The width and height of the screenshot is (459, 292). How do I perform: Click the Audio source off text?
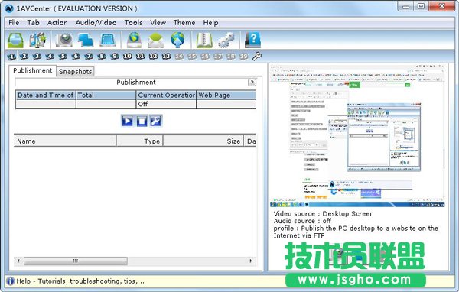click(302, 221)
